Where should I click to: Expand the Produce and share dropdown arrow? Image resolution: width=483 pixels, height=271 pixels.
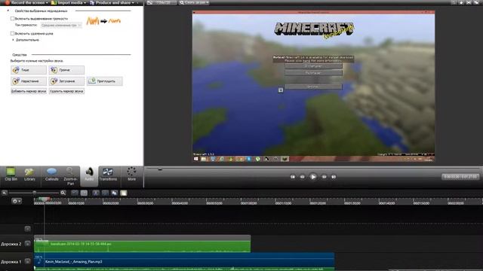click(x=133, y=3)
